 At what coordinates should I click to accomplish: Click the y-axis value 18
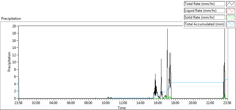(14, 33)
